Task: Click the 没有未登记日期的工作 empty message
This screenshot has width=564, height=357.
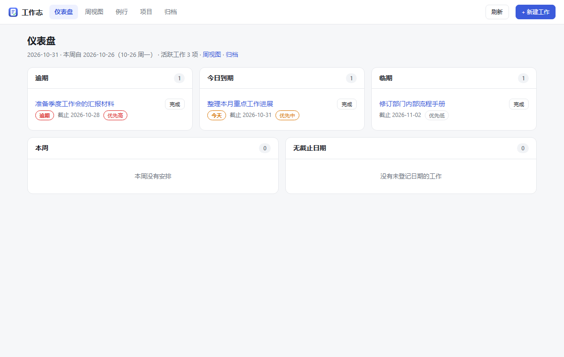Action: tap(411, 176)
